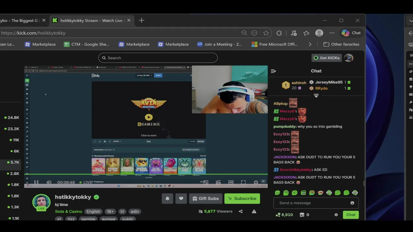The image size is (413, 232).
Task: Click the kick.com URL in address bar
Action: (x=33, y=33)
